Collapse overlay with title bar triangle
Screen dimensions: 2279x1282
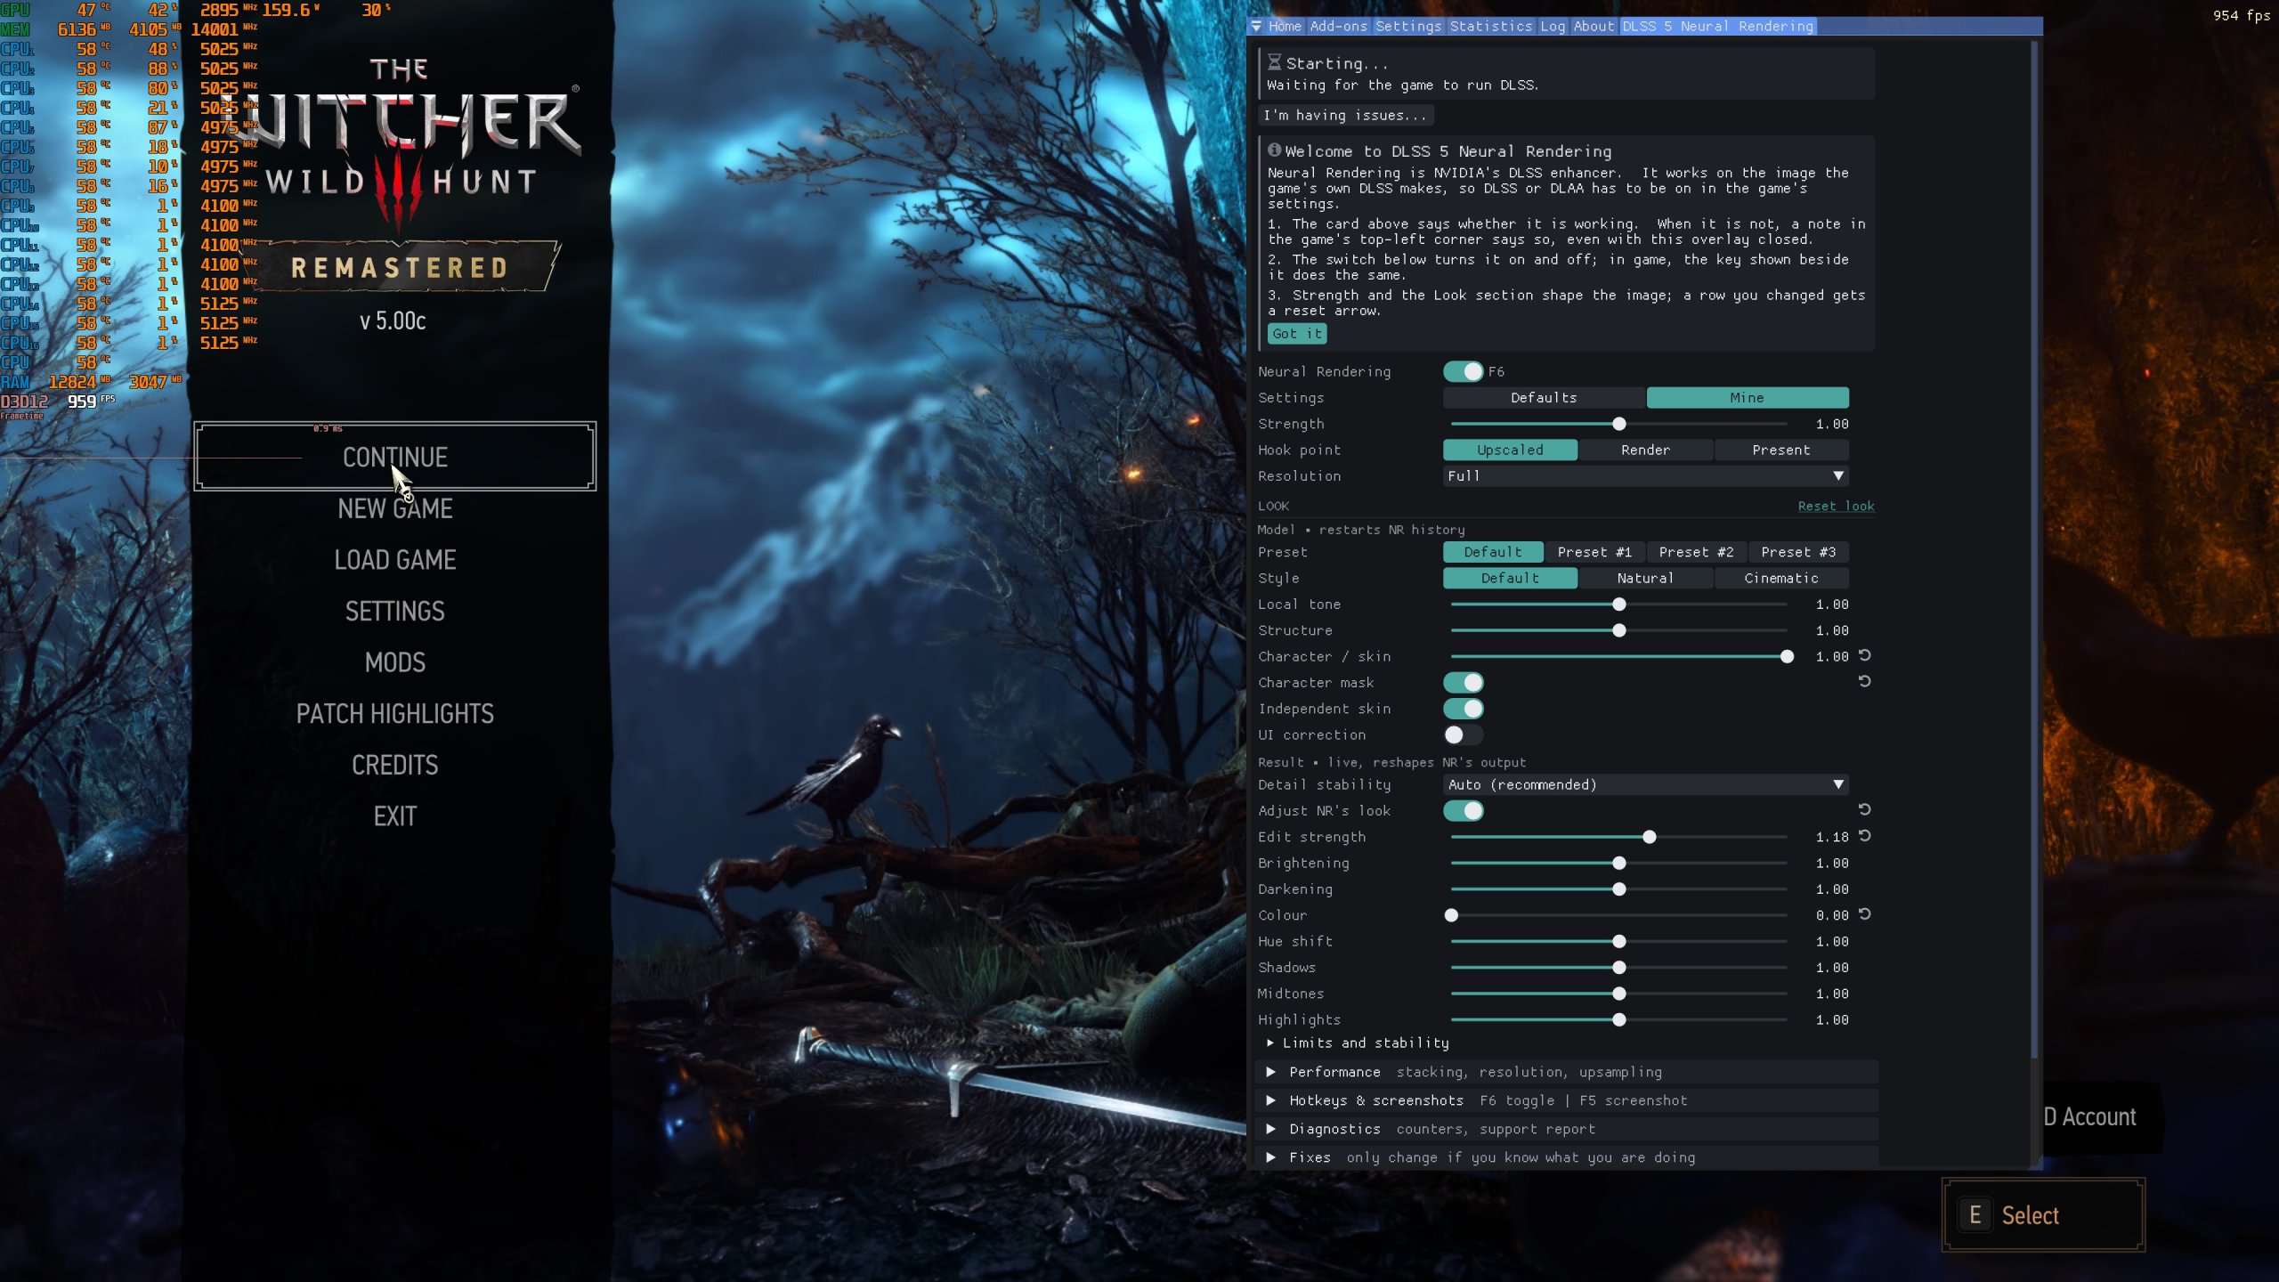1256,27
